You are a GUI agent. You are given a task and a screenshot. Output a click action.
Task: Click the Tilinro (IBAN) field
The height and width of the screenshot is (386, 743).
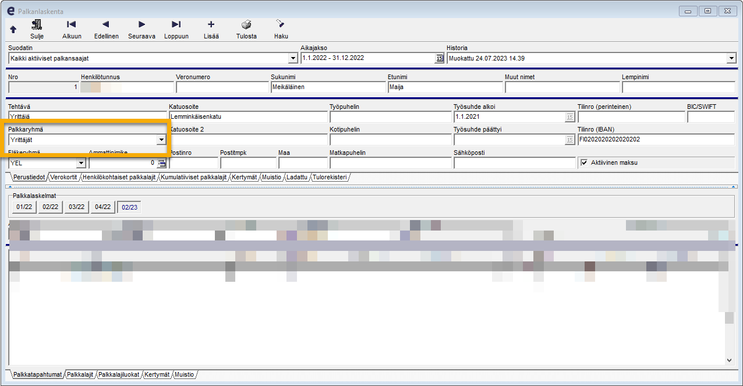pos(656,140)
